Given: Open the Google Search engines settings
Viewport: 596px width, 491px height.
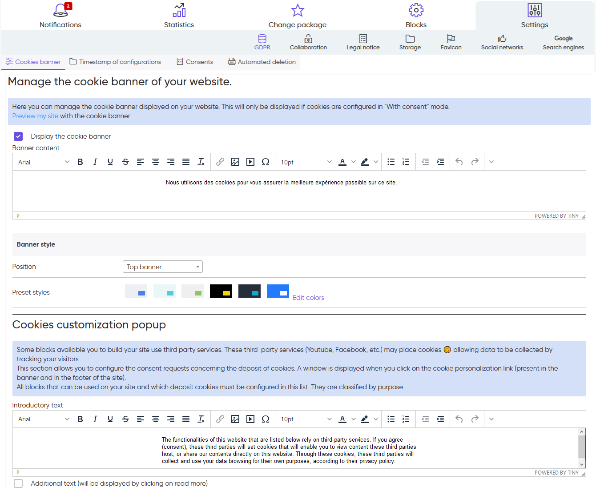Looking at the screenshot, I should pyautogui.click(x=563, y=43).
